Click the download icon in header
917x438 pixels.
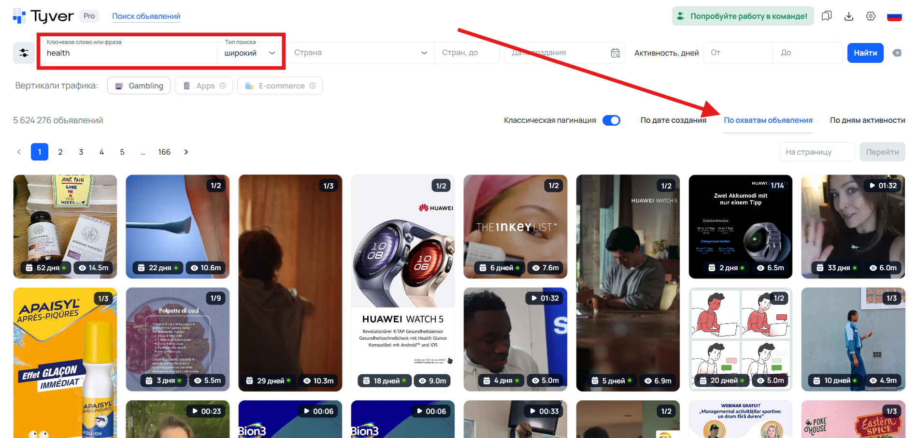click(x=848, y=16)
